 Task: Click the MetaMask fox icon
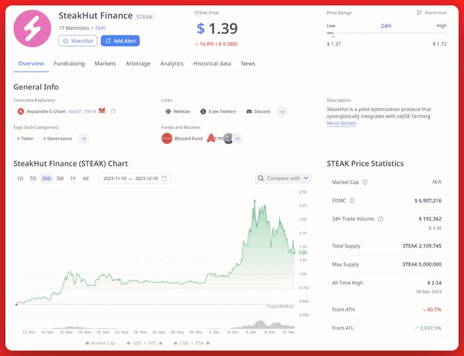[102, 111]
